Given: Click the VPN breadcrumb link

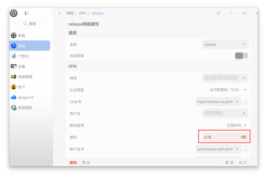Looking at the screenshot, I should tap(82, 13).
